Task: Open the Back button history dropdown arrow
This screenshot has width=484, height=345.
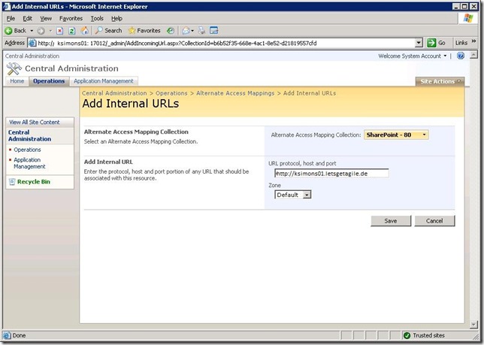Action: tap(32, 31)
